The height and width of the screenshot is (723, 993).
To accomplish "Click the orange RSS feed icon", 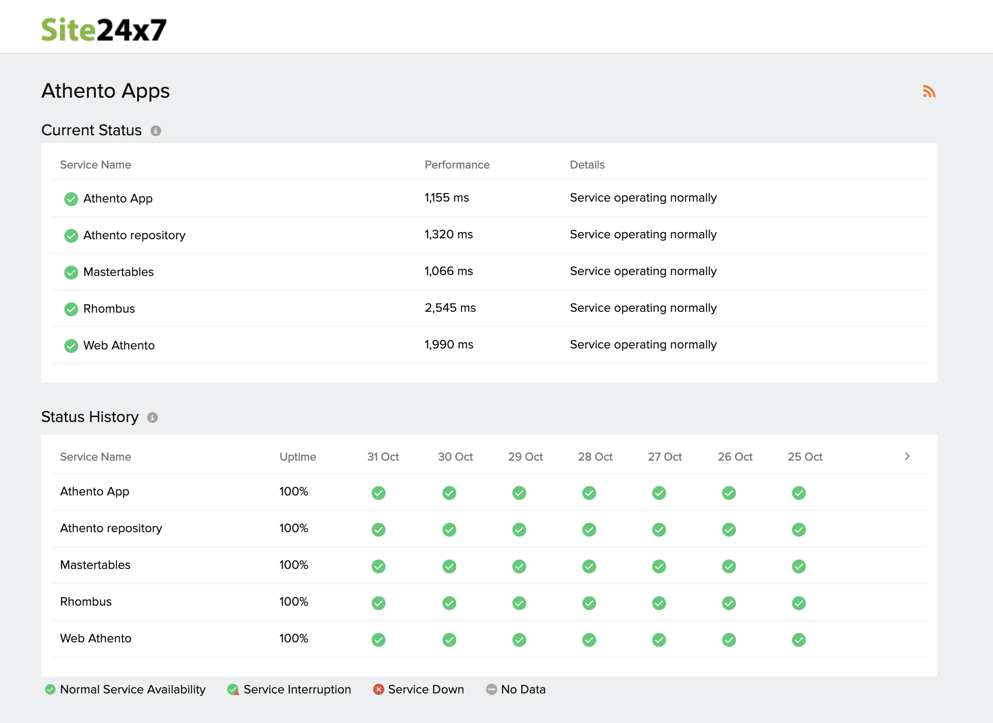I will [x=929, y=91].
